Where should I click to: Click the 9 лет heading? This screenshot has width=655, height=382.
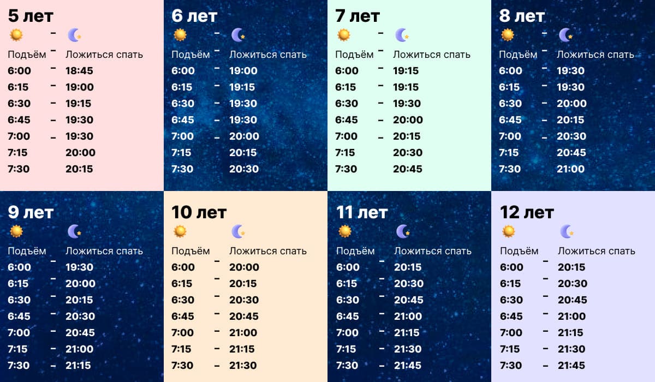pos(31,212)
